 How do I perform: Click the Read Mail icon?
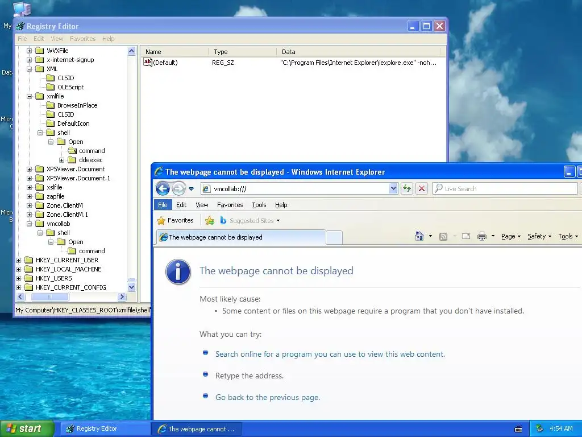point(466,236)
